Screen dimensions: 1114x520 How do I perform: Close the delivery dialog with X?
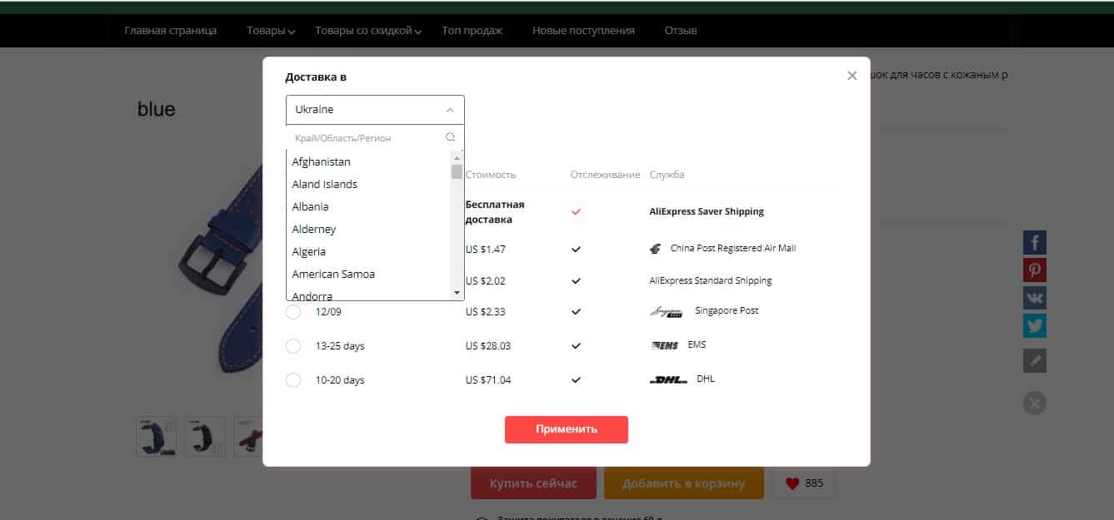852,76
